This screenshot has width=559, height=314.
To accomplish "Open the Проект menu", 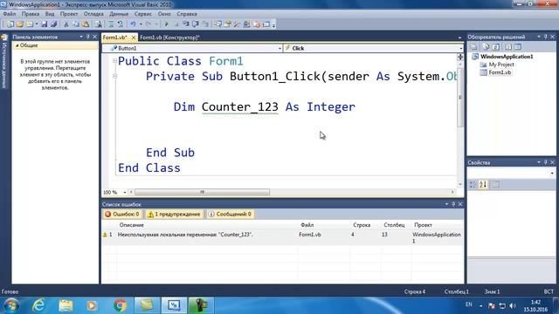I will [69, 14].
